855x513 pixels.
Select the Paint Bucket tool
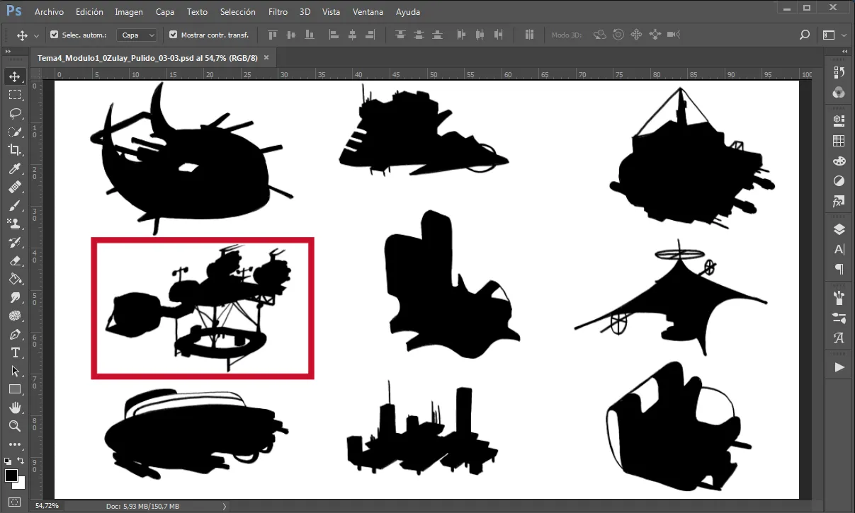click(15, 279)
